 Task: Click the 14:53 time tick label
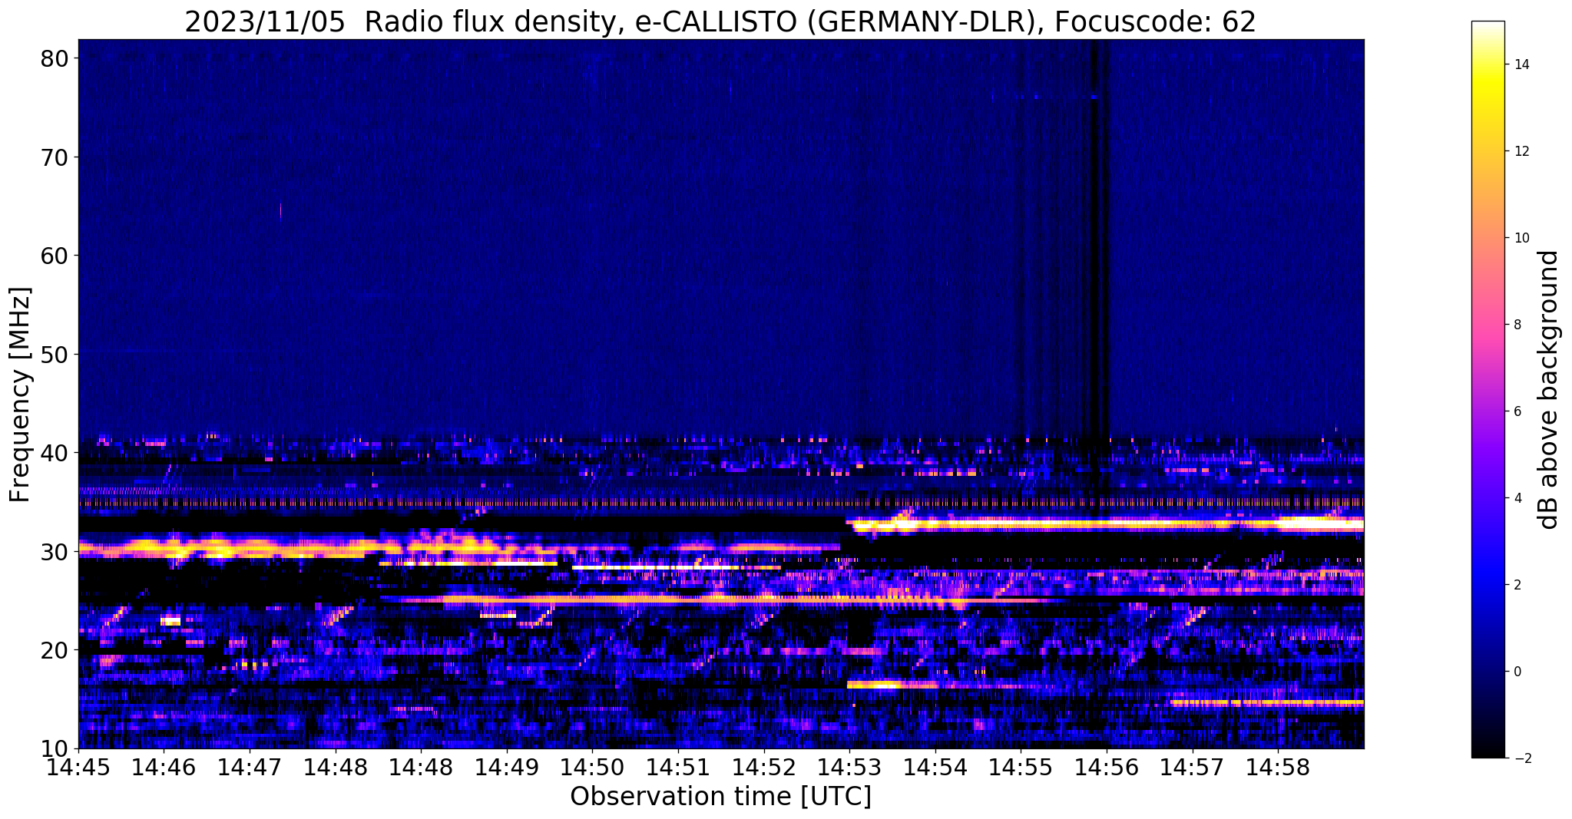coord(849,768)
